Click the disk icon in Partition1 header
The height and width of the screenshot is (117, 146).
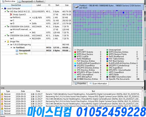(x=76, y=7)
